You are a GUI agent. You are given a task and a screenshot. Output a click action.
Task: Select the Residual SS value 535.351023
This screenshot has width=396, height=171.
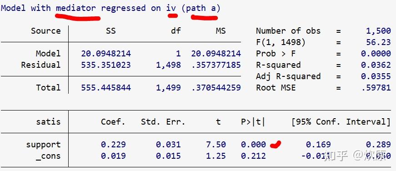106,65
